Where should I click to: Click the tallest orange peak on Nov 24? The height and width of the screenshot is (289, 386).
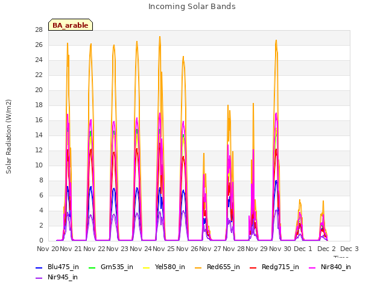tap(160, 37)
